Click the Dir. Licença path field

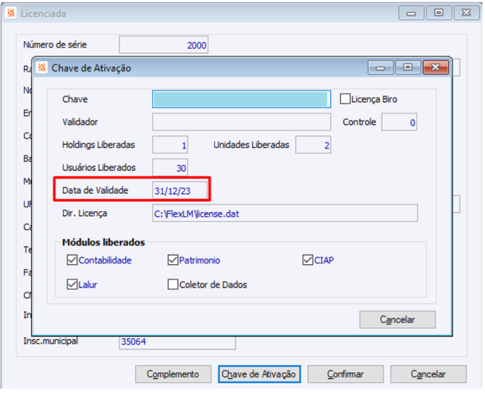click(285, 213)
